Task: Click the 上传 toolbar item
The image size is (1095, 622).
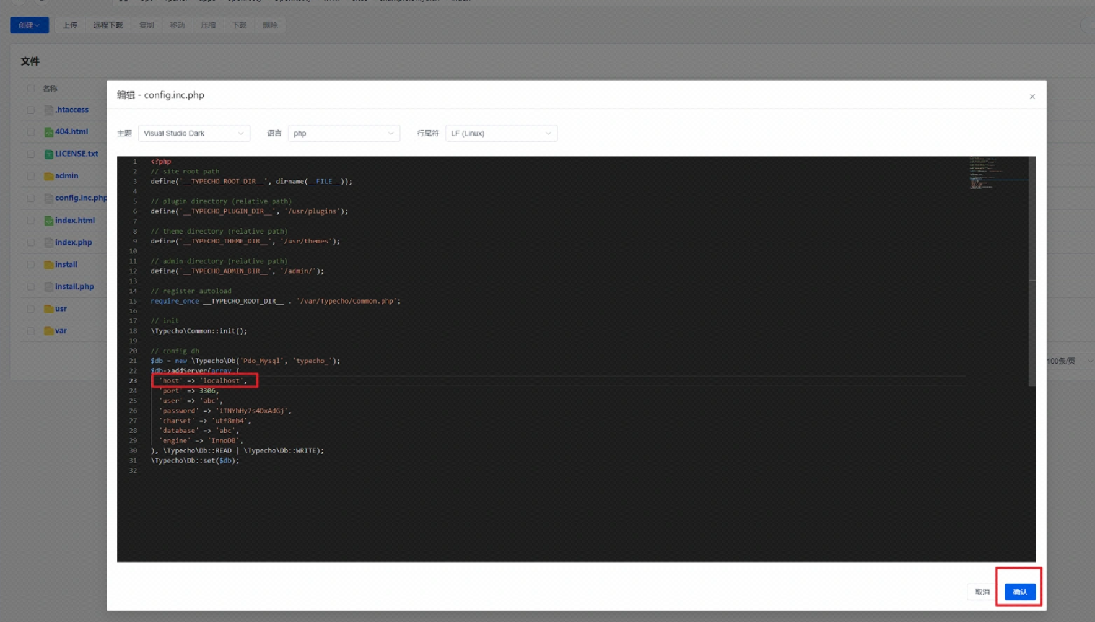Action: click(x=70, y=25)
